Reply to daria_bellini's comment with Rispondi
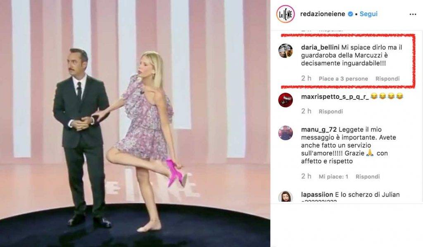The image size is (423, 247). 387,79
